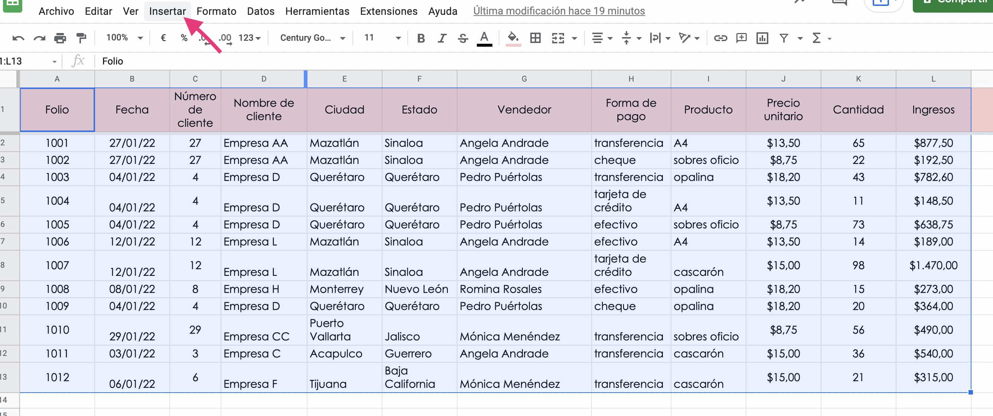Undo the last action
The width and height of the screenshot is (993, 416).
pyautogui.click(x=19, y=38)
